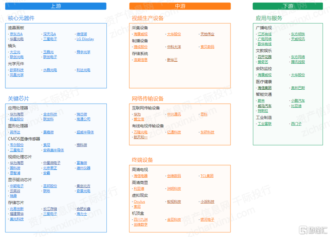330x237 pixels.
Task: Follow the Oculus link
Action: [x=139, y=202]
